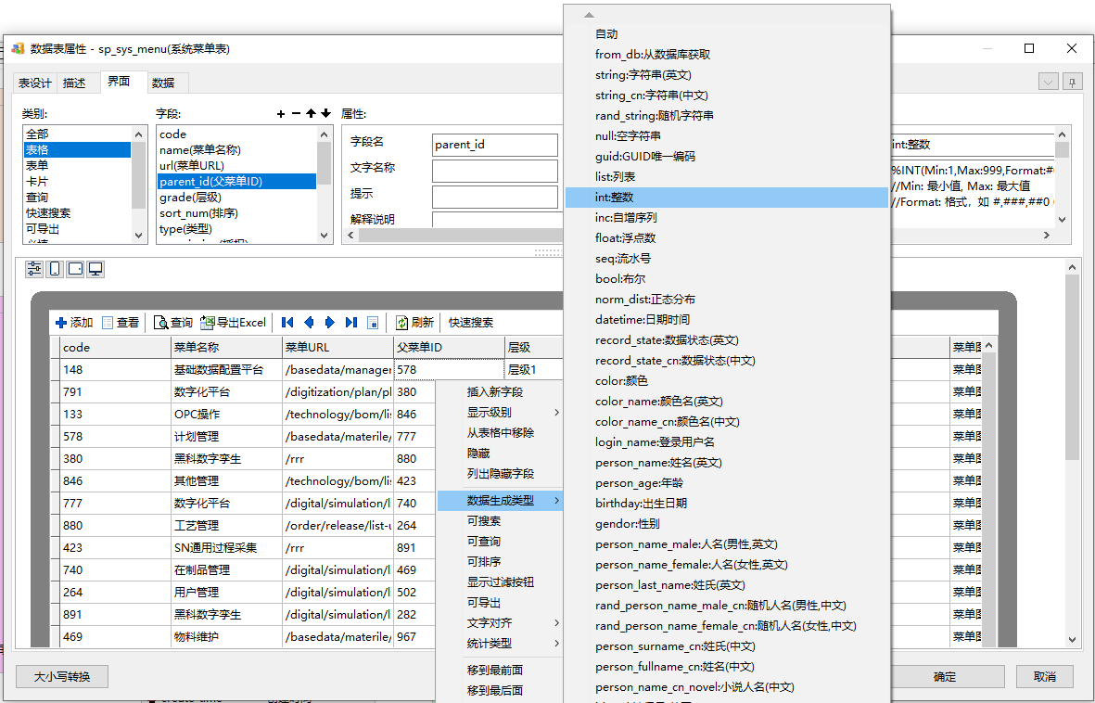Switch to the 数据 tab
Image resolution: width=1095 pixels, height=703 pixels.
[163, 83]
